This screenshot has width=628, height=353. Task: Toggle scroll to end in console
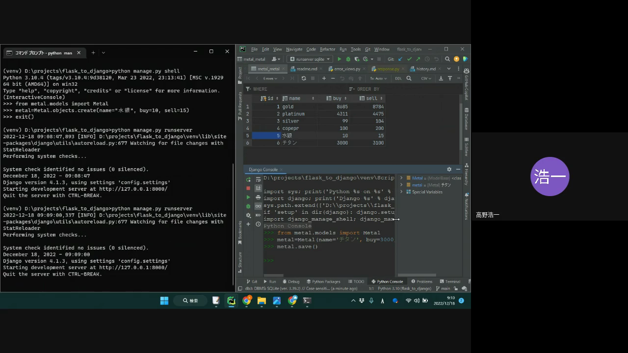click(258, 188)
